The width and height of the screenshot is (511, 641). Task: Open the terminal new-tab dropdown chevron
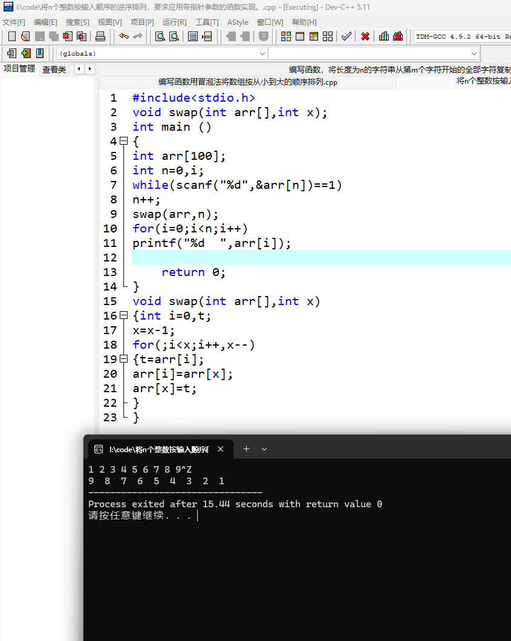pos(264,449)
